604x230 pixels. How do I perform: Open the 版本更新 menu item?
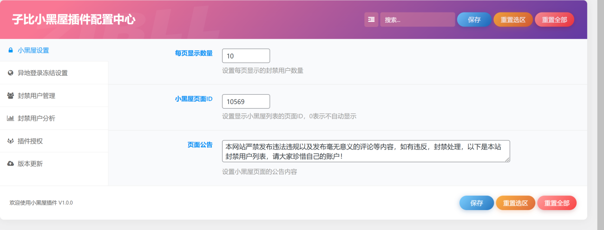(30, 164)
